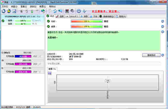Click the globe toolbar icon
This screenshot has width=168, height=109.
43,11
